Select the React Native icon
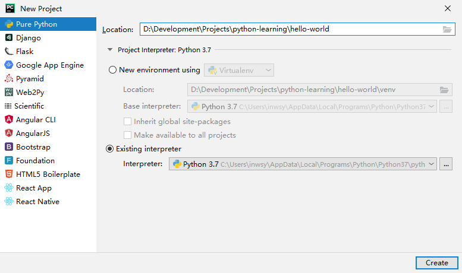The height and width of the screenshot is (273, 462). [x=9, y=201]
